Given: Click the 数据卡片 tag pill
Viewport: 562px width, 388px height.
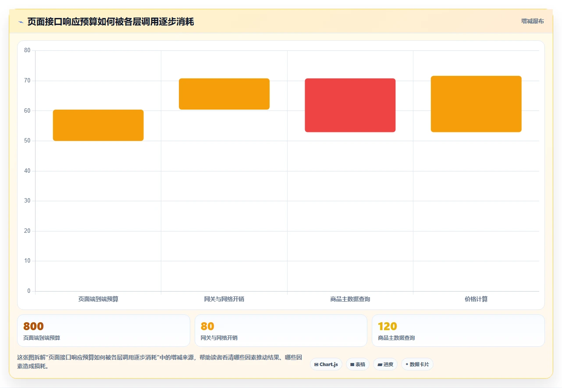Looking at the screenshot, I should point(417,364).
